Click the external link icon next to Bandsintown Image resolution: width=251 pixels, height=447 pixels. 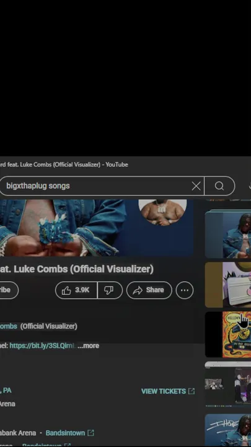pos(90,433)
